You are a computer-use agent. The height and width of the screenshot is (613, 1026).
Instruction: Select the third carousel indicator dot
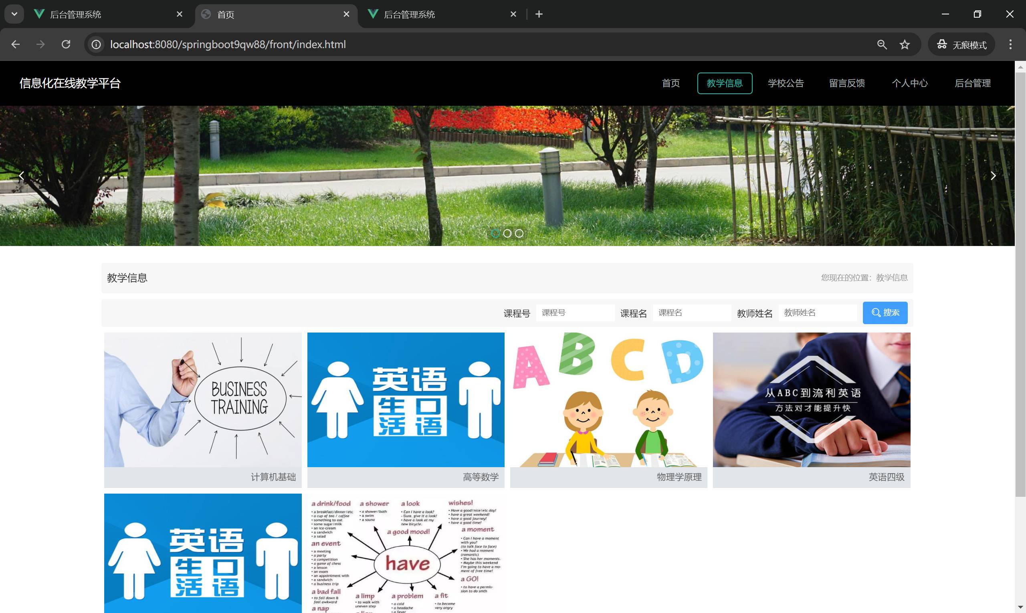pyautogui.click(x=519, y=234)
